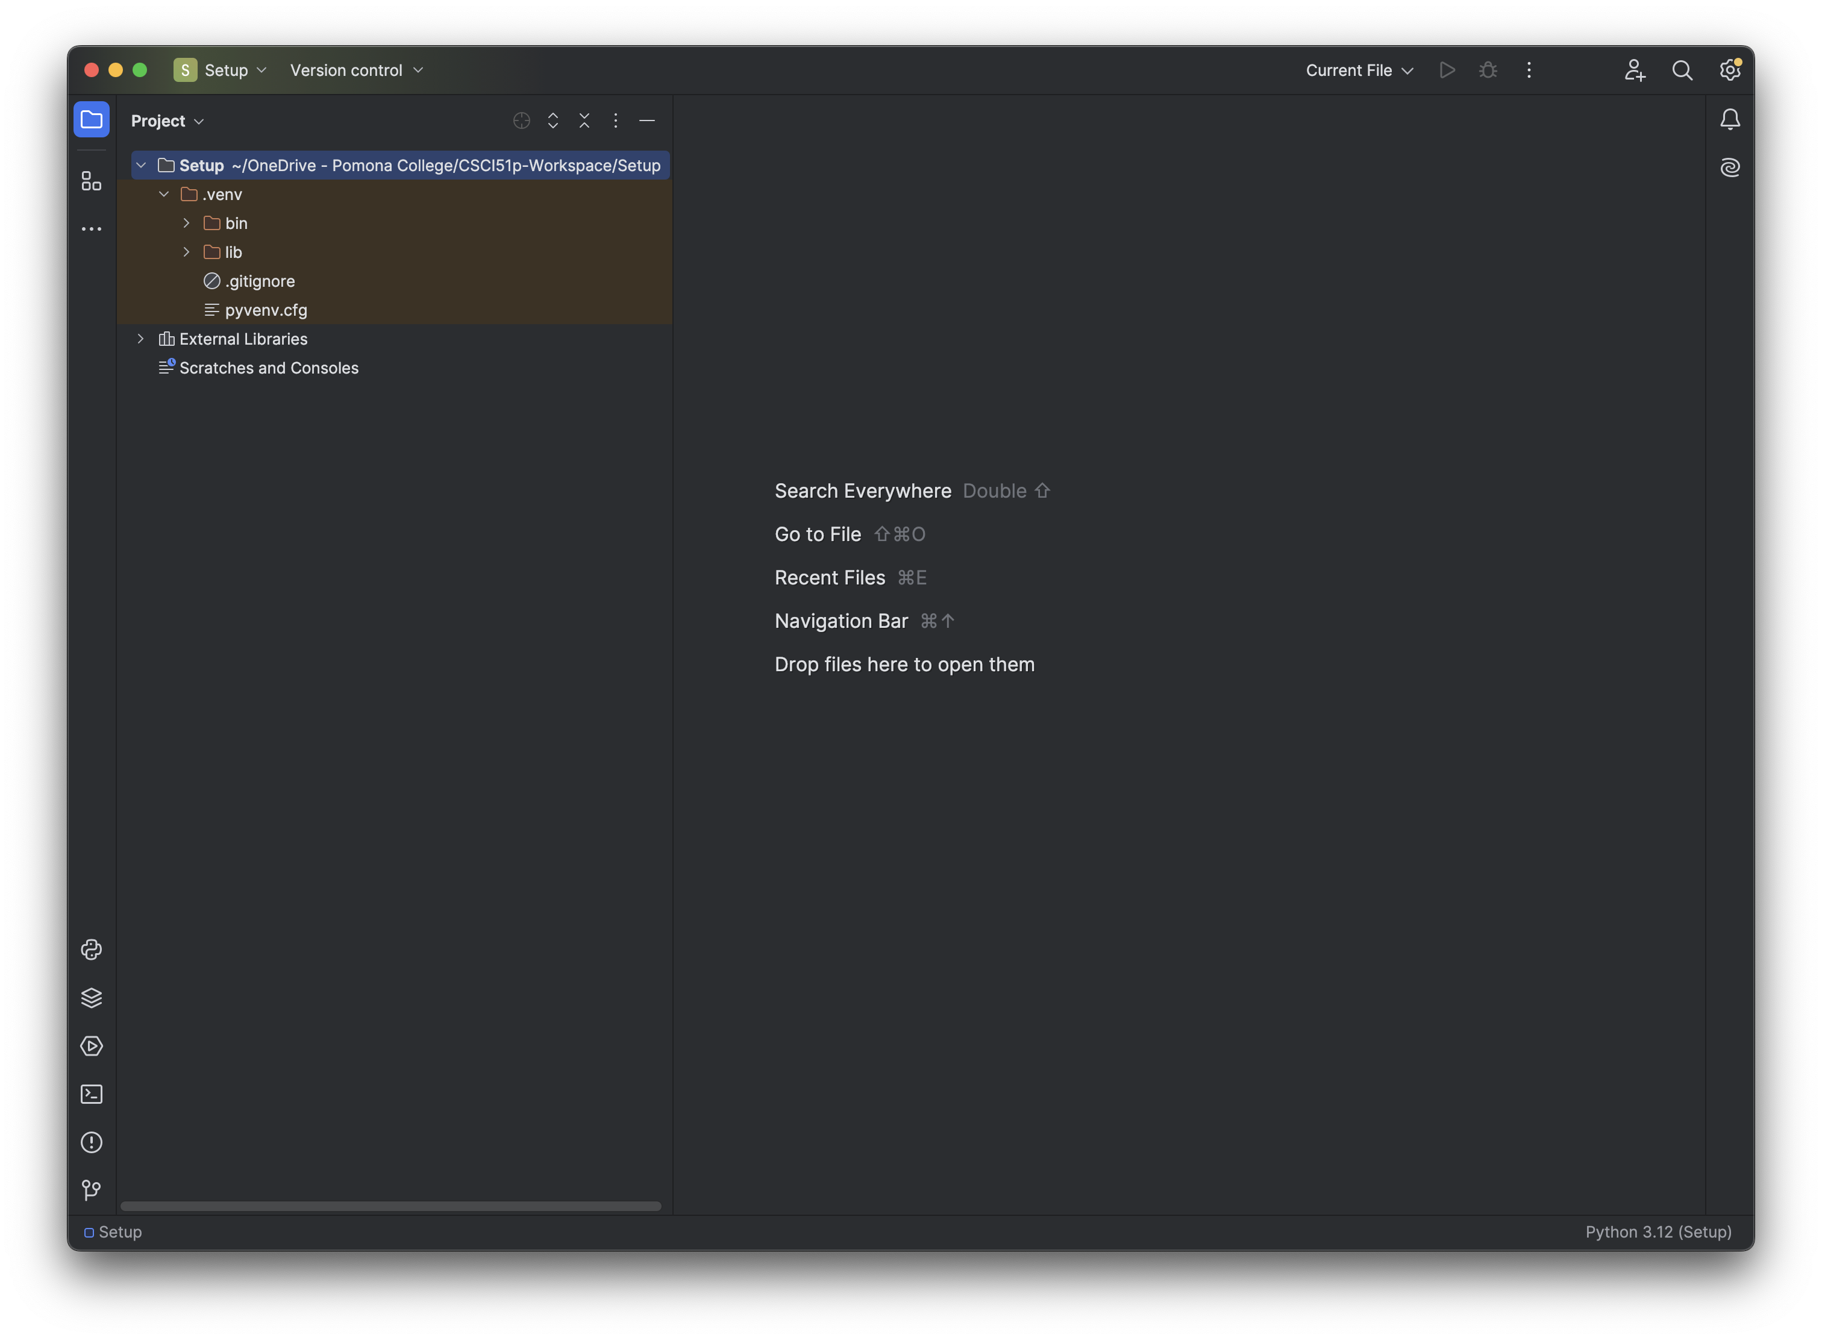Open the Current File run configuration dropdown
Screen dimensions: 1822x1340
click(x=1360, y=70)
